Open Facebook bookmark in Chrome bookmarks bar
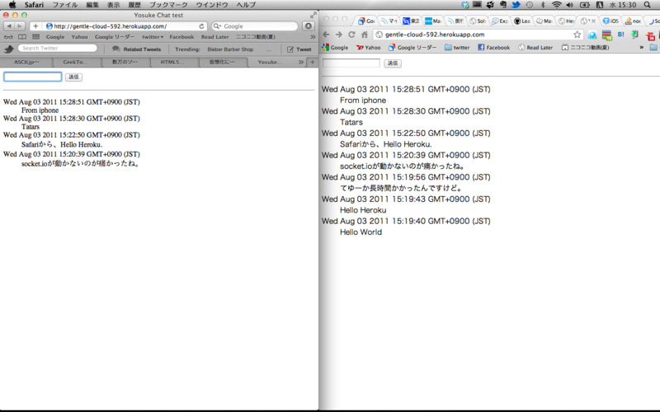This screenshot has height=412, width=660. [493, 48]
